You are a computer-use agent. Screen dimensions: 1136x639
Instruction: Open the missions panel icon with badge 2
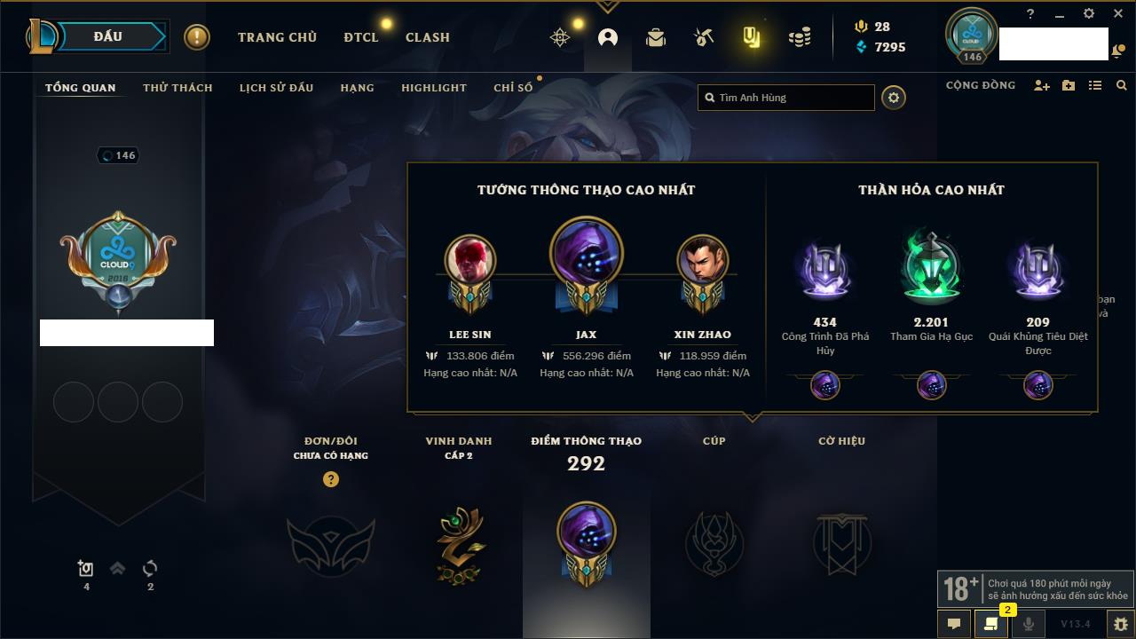991,624
